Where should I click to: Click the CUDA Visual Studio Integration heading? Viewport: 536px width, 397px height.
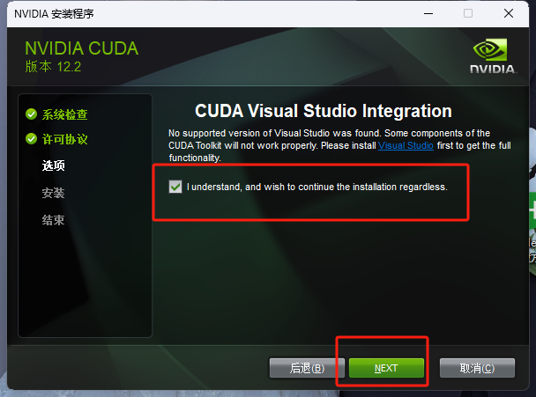tap(324, 111)
